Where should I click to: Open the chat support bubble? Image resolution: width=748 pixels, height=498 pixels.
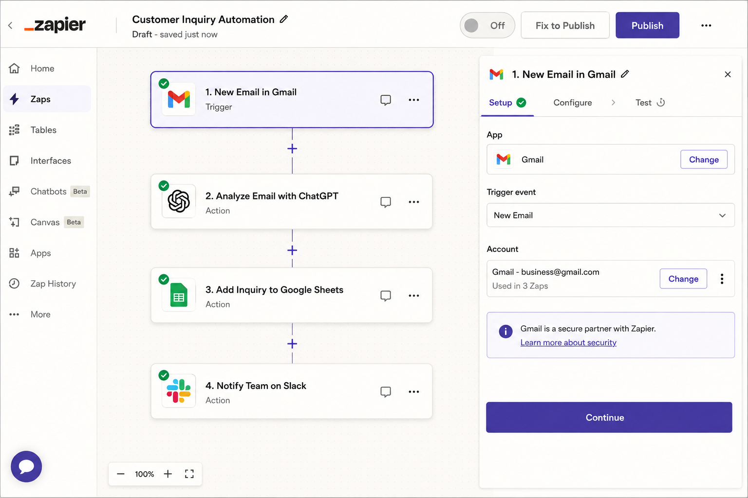(26, 467)
